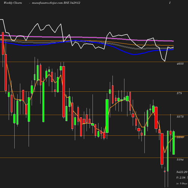The height and width of the screenshot is (188, 188).
Task: Click the 4053 price level label
Action: click(x=180, y=64)
